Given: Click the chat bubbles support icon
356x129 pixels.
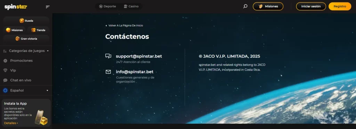Looking at the screenshot, I should pyautogui.click(x=108, y=56).
